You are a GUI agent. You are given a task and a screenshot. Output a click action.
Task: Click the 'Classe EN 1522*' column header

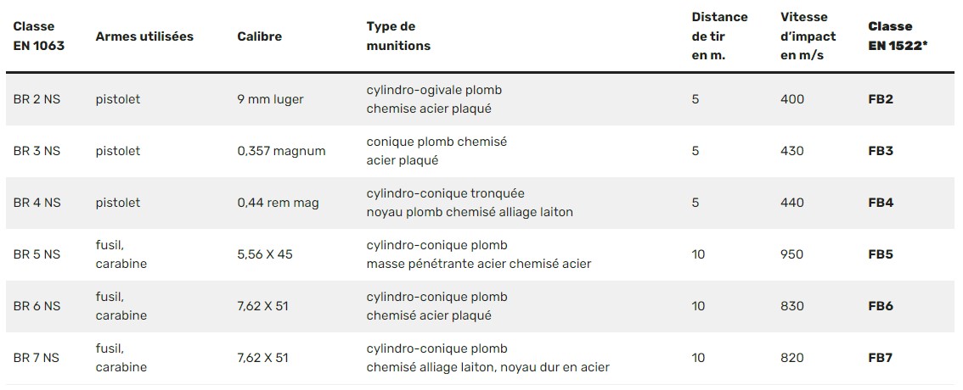pyautogui.click(x=897, y=36)
